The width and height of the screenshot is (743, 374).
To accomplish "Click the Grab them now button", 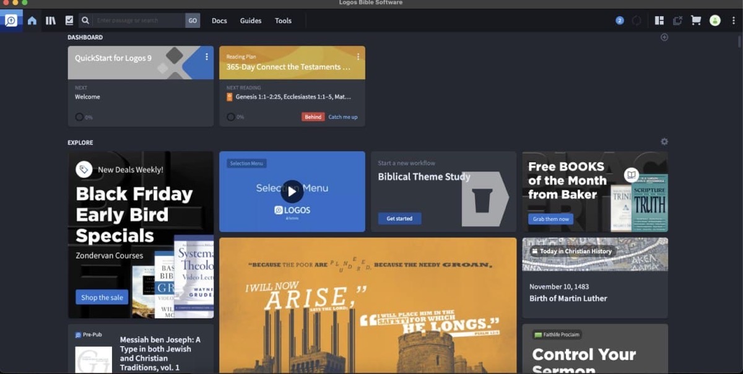I will coord(551,219).
